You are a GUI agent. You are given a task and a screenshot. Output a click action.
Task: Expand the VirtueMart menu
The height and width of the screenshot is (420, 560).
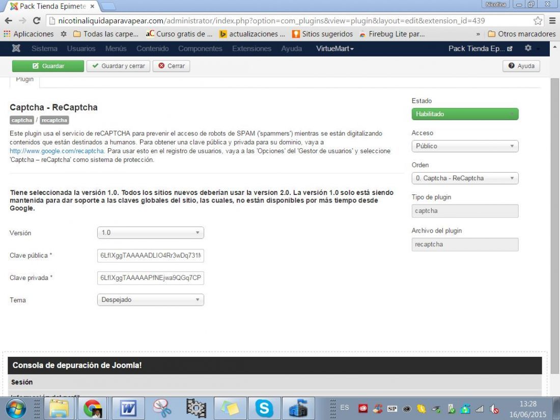[x=334, y=48]
